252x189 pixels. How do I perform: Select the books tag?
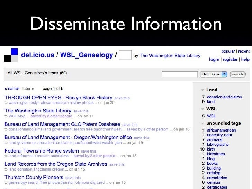click(212, 163)
